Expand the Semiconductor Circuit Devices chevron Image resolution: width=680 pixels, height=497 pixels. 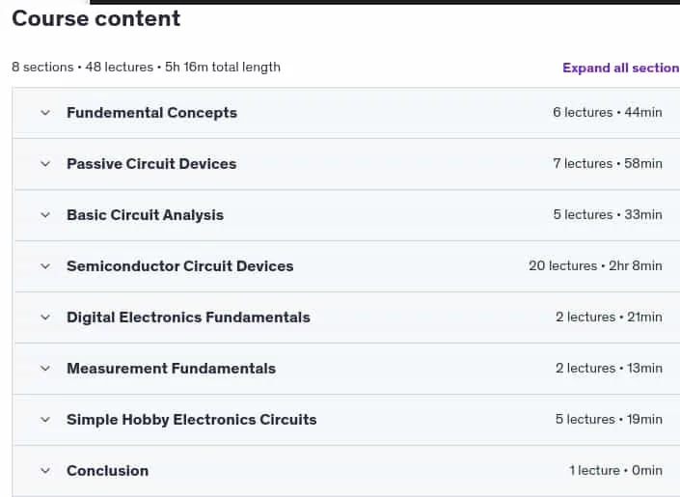click(x=45, y=266)
